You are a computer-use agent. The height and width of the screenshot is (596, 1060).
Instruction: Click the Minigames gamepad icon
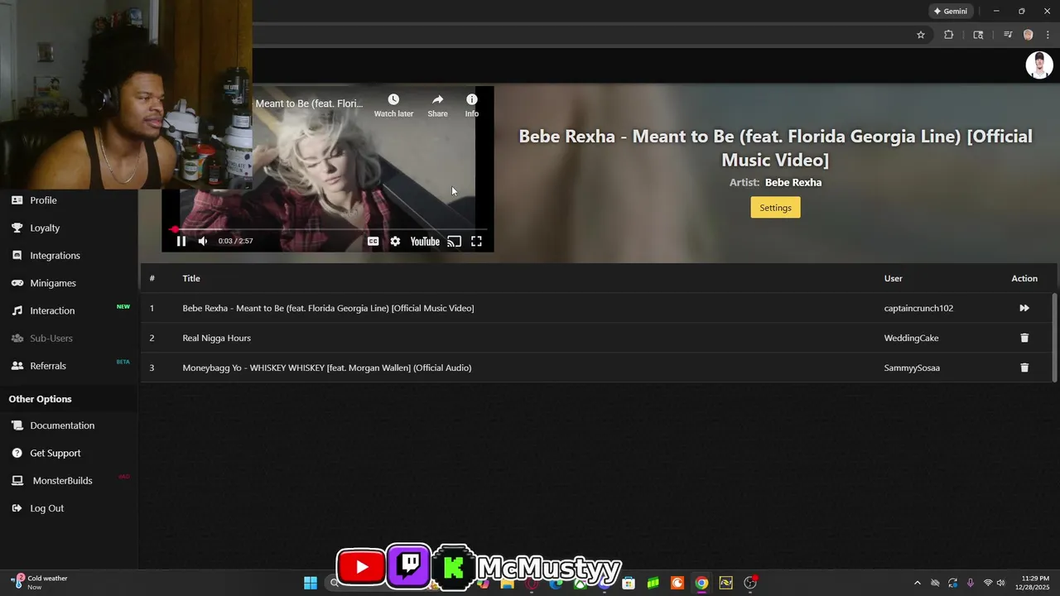(17, 283)
